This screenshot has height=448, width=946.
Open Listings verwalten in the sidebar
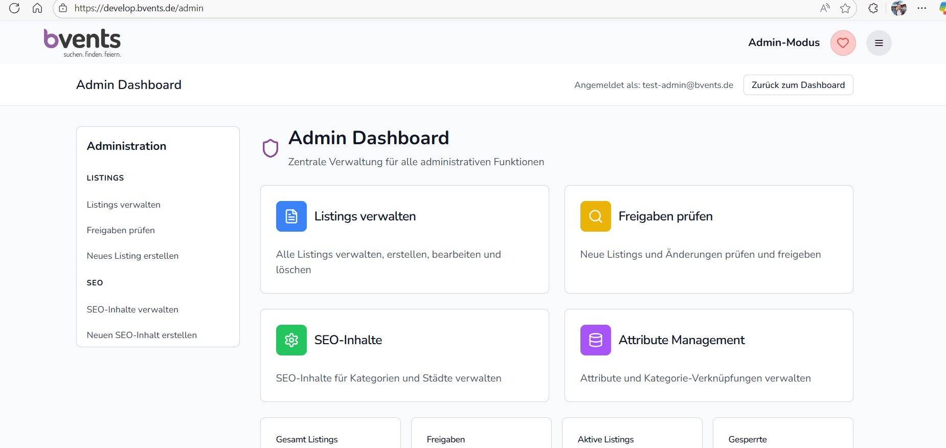click(x=124, y=205)
